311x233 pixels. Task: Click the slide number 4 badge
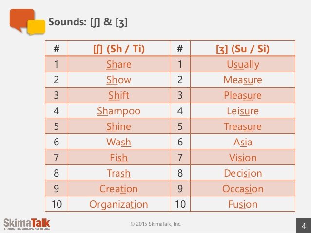point(303,225)
